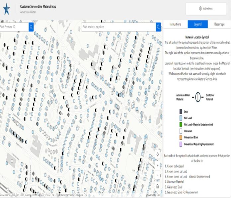The width and height of the screenshot is (231, 198).
Task: Open the Basemaps tab
Action: 219,24
